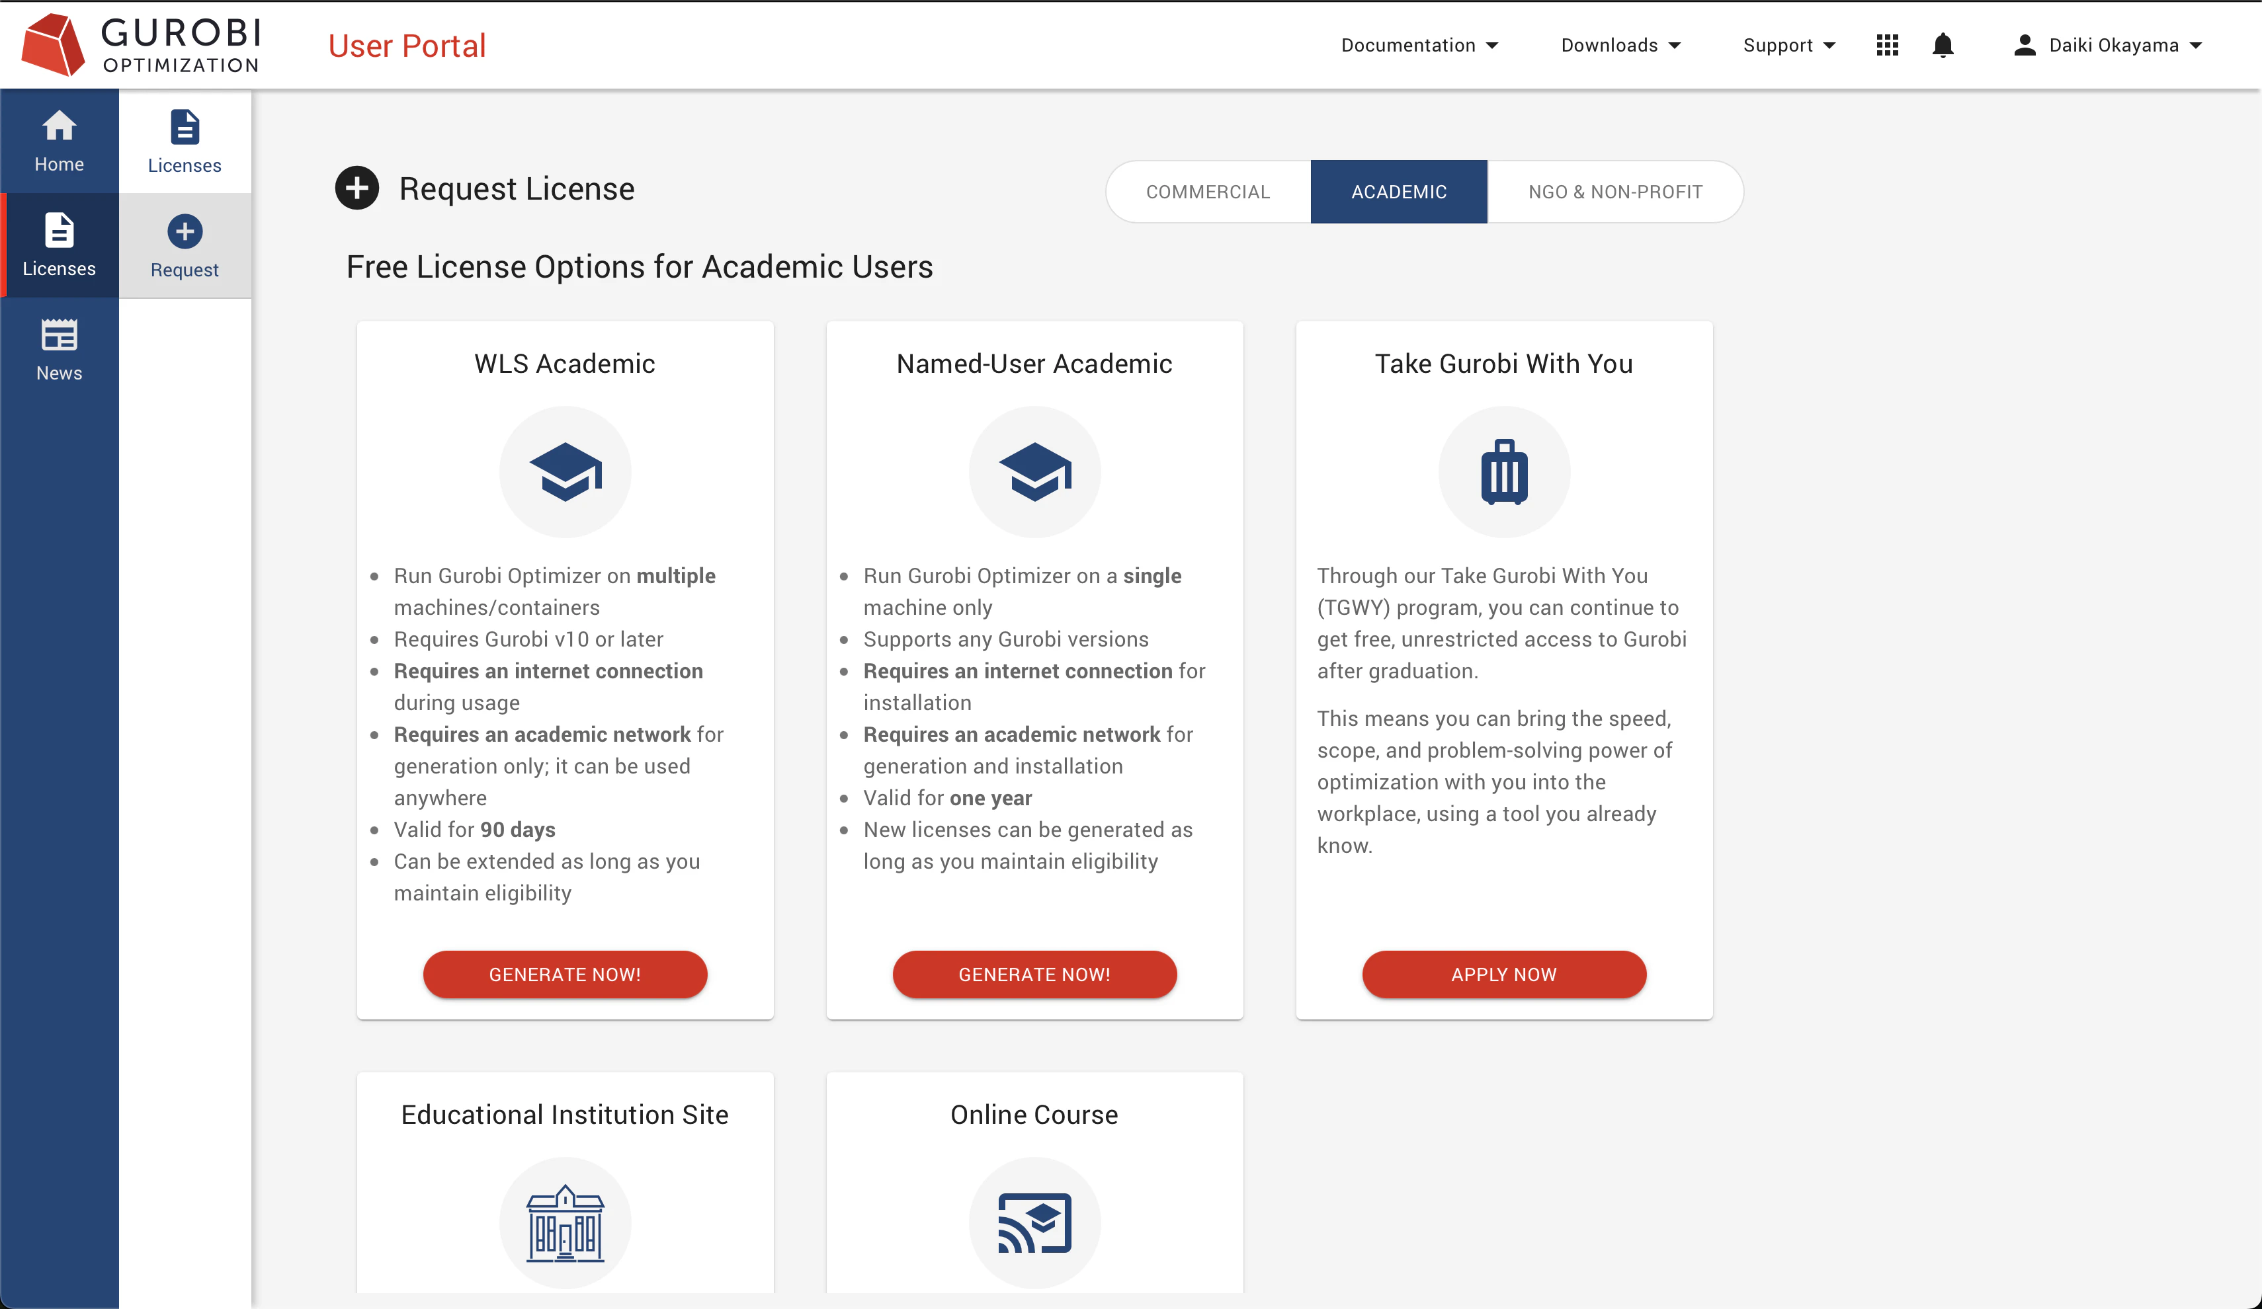This screenshot has height=1309, width=2262.
Task: Click the Educational Institution Site heading
Action: 565,1115
